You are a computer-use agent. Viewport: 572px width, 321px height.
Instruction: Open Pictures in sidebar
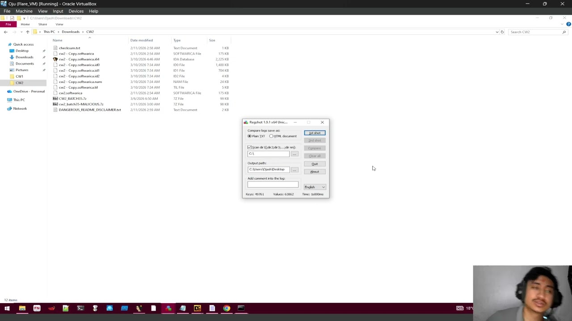click(21, 70)
